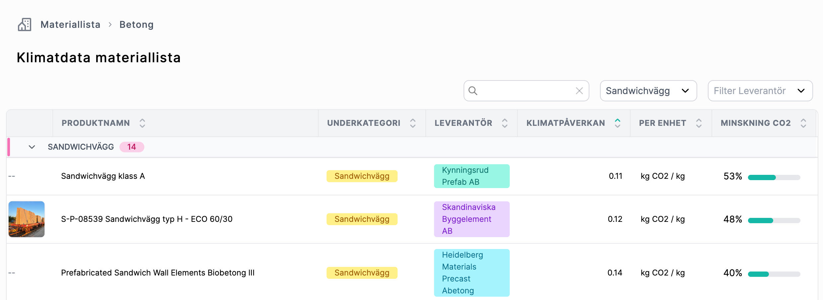
Task: Click the search magnifier icon
Action: [x=473, y=91]
